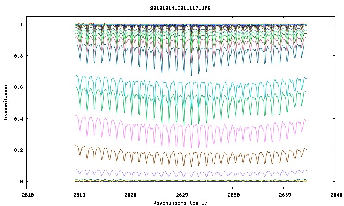Click the y-axis tick label 0.4
Screen dimensions: 344x206
(x=18, y=118)
